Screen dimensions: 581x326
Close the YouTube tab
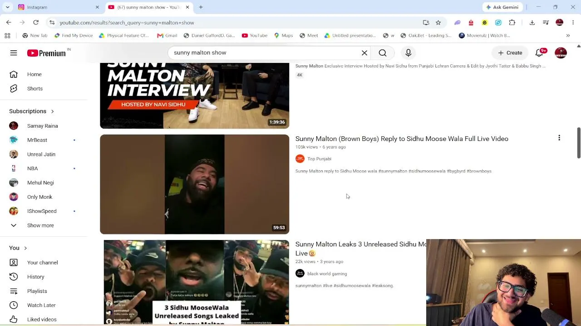click(187, 7)
